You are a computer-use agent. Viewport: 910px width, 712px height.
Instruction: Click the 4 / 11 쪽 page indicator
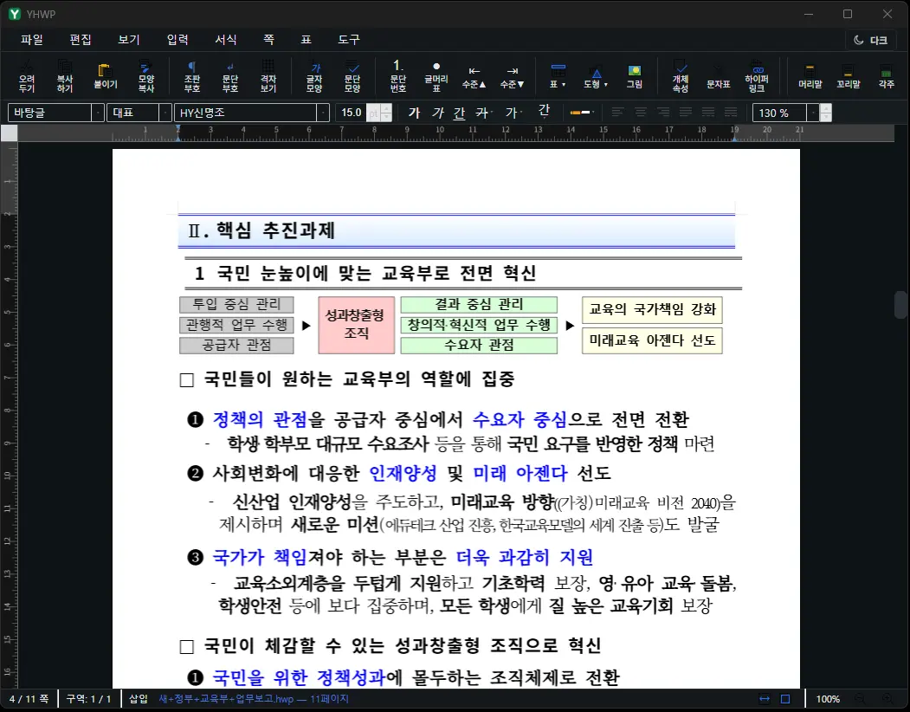click(x=29, y=699)
